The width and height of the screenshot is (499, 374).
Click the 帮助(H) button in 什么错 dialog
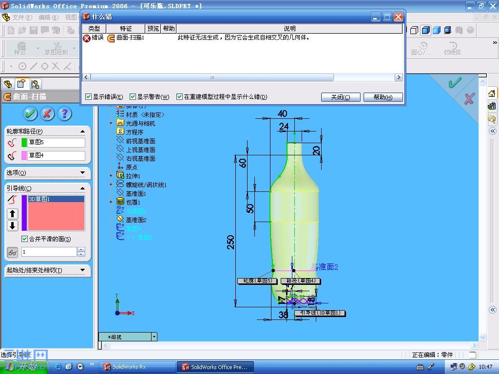(383, 97)
